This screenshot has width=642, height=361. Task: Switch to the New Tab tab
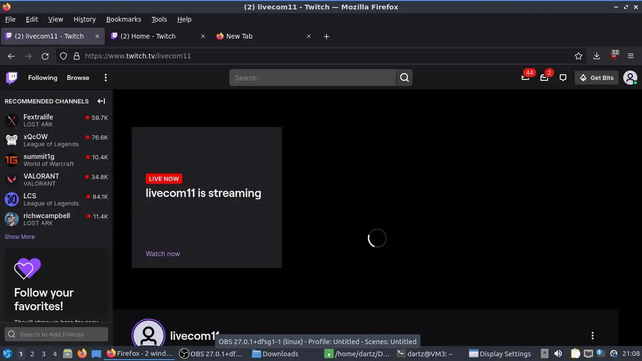pyautogui.click(x=264, y=36)
